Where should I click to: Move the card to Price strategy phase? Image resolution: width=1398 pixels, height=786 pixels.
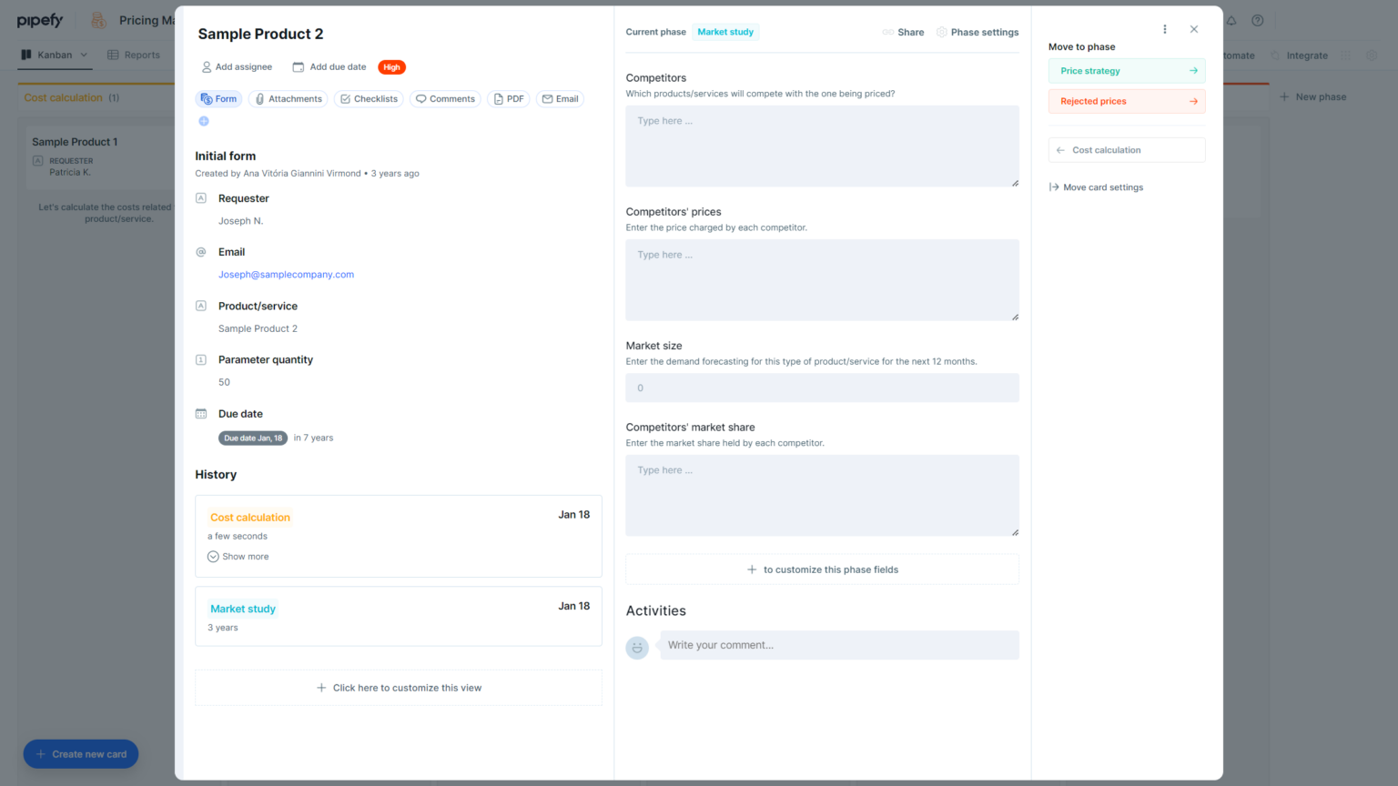point(1127,70)
